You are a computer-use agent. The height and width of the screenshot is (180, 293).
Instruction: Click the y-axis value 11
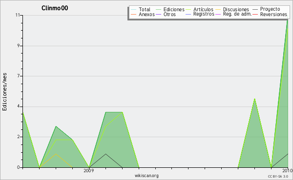tap(18, 15)
